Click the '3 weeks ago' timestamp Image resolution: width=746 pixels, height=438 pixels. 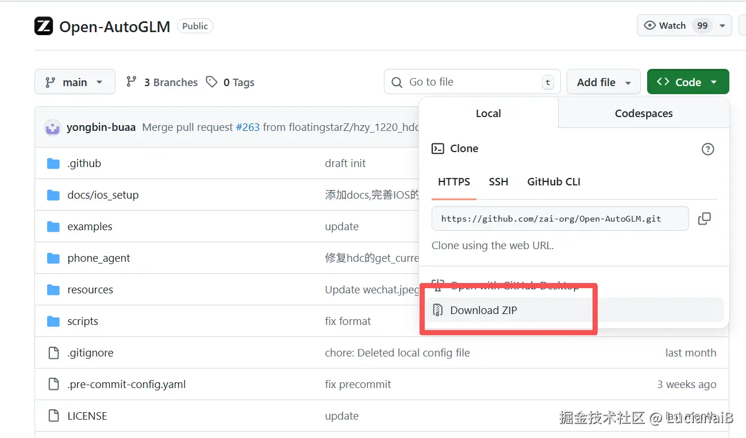687,385
